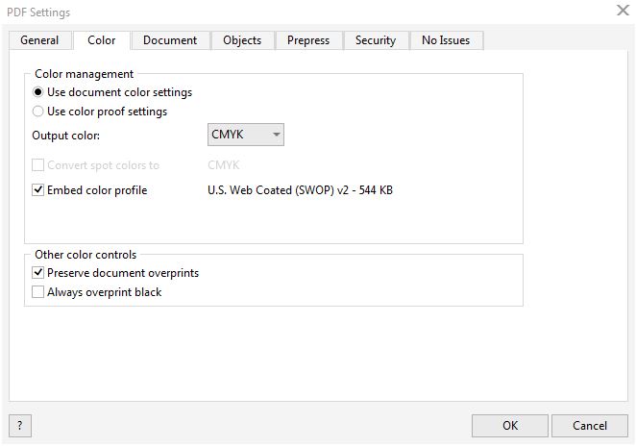Uncheck Preserve document overprints
The width and height of the screenshot is (636, 447).
[37, 272]
